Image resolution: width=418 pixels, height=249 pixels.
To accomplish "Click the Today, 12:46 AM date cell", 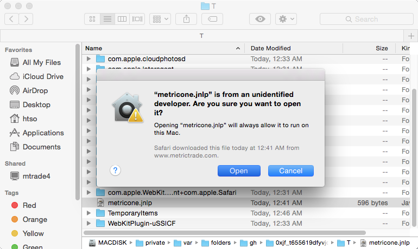I will click(x=276, y=213).
